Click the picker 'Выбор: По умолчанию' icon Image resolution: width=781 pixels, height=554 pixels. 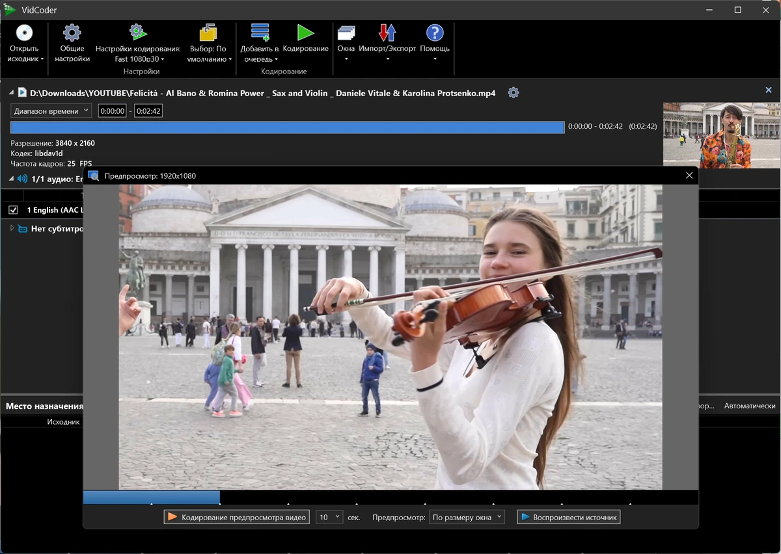(208, 33)
